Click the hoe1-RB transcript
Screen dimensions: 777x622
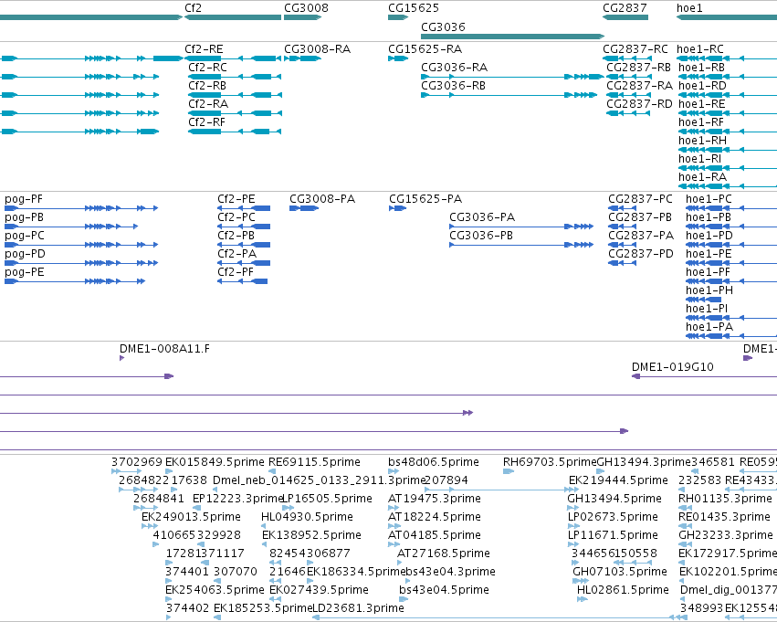728,77
